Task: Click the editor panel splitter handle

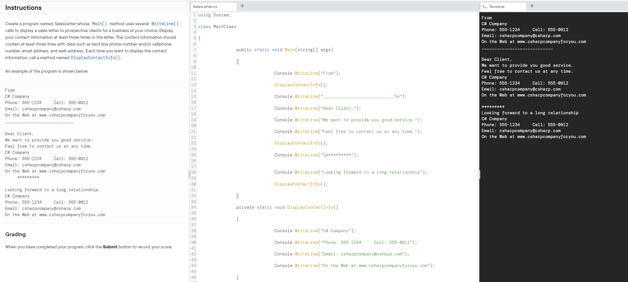Action: [189, 174]
